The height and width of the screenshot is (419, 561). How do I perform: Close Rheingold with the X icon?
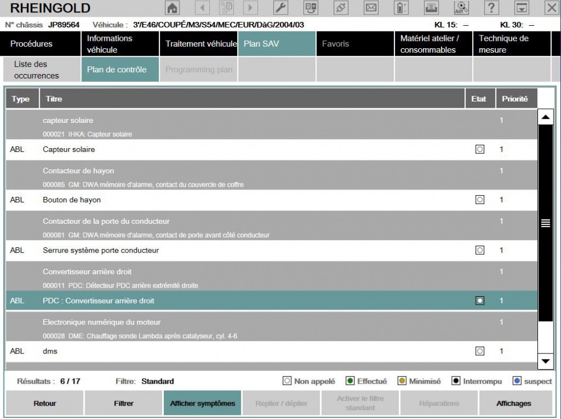pos(551,7)
